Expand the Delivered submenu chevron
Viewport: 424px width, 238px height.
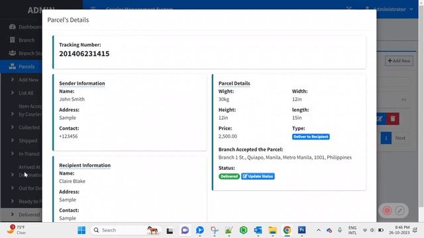[13, 214]
